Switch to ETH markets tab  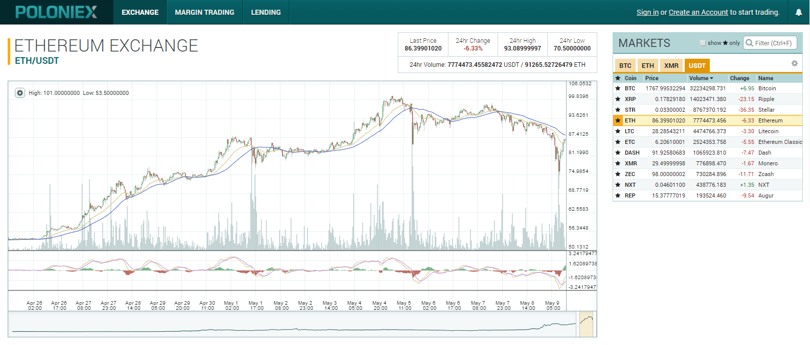(x=647, y=65)
